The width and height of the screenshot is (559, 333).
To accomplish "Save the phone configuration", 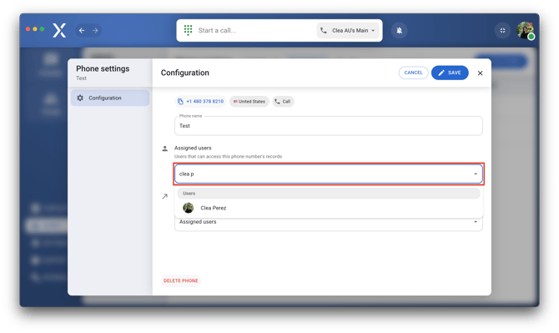I will click(x=450, y=73).
